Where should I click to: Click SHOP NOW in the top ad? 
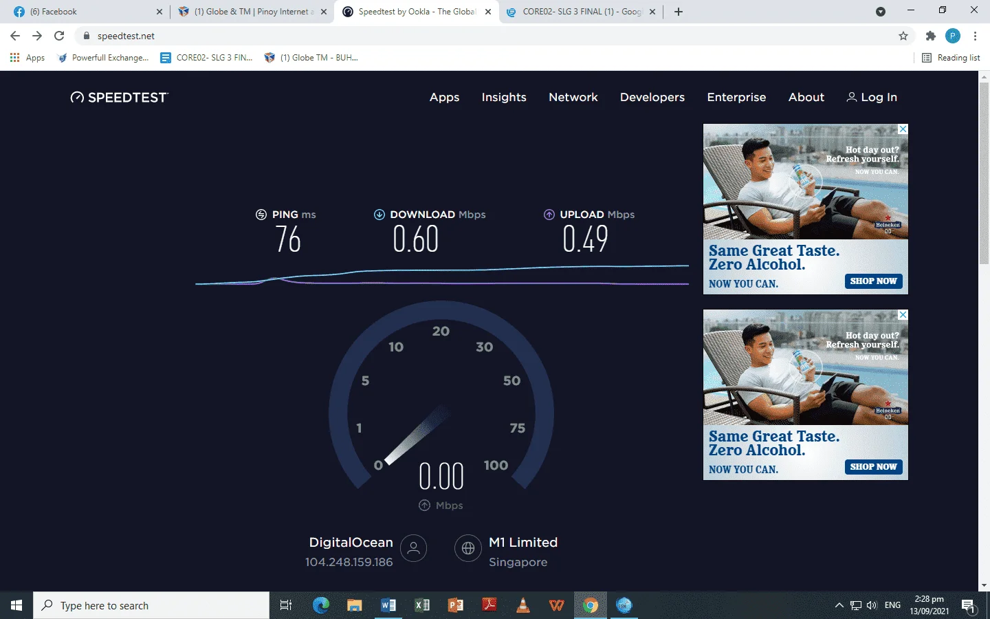click(x=873, y=281)
